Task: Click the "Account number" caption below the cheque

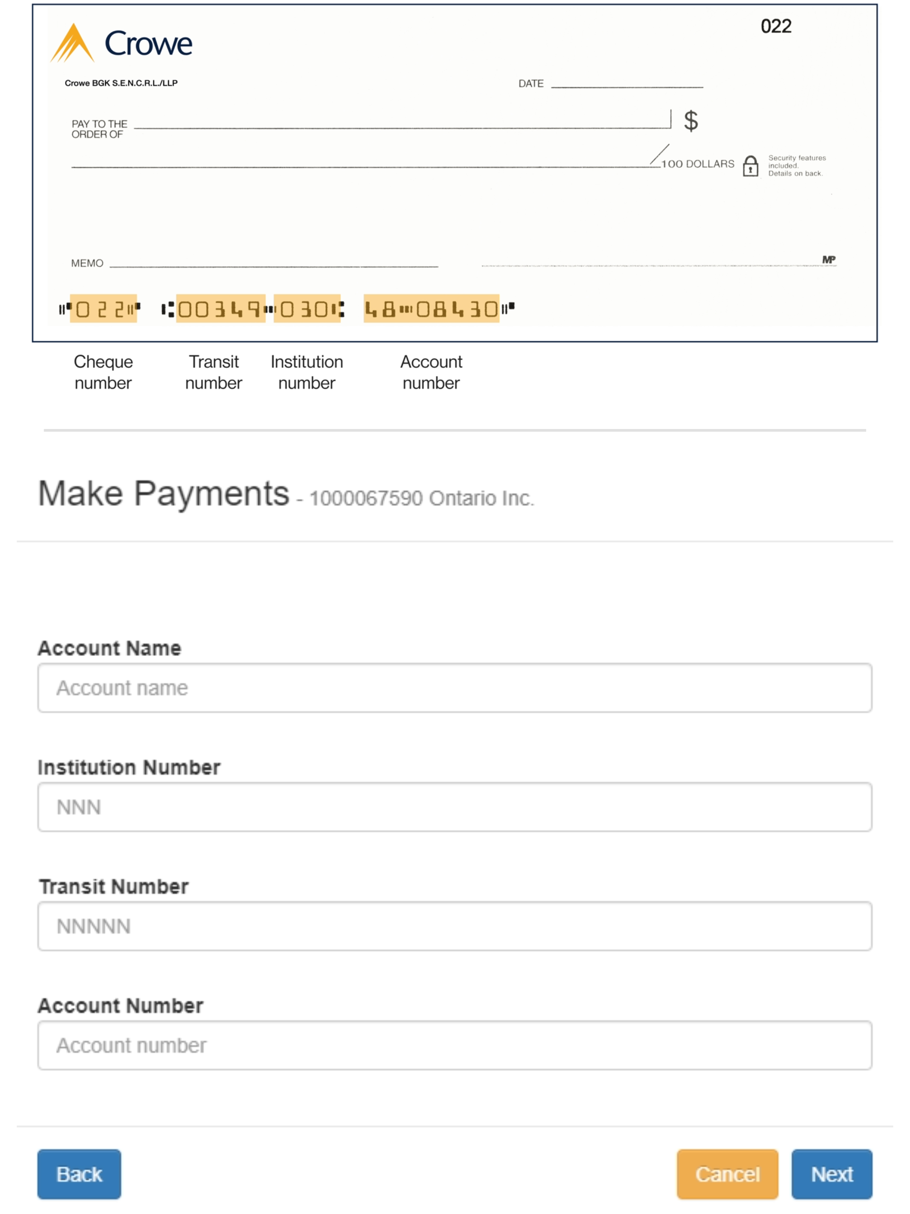Action: [x=431, y=372]
